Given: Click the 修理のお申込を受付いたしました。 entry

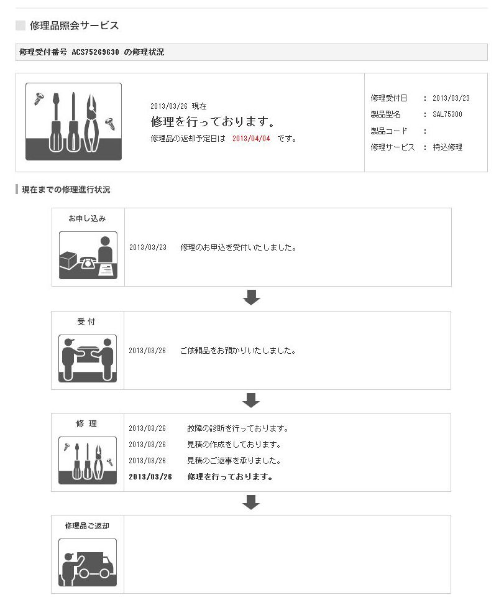Looking at the screenshot, I should [x=238, y=247].
